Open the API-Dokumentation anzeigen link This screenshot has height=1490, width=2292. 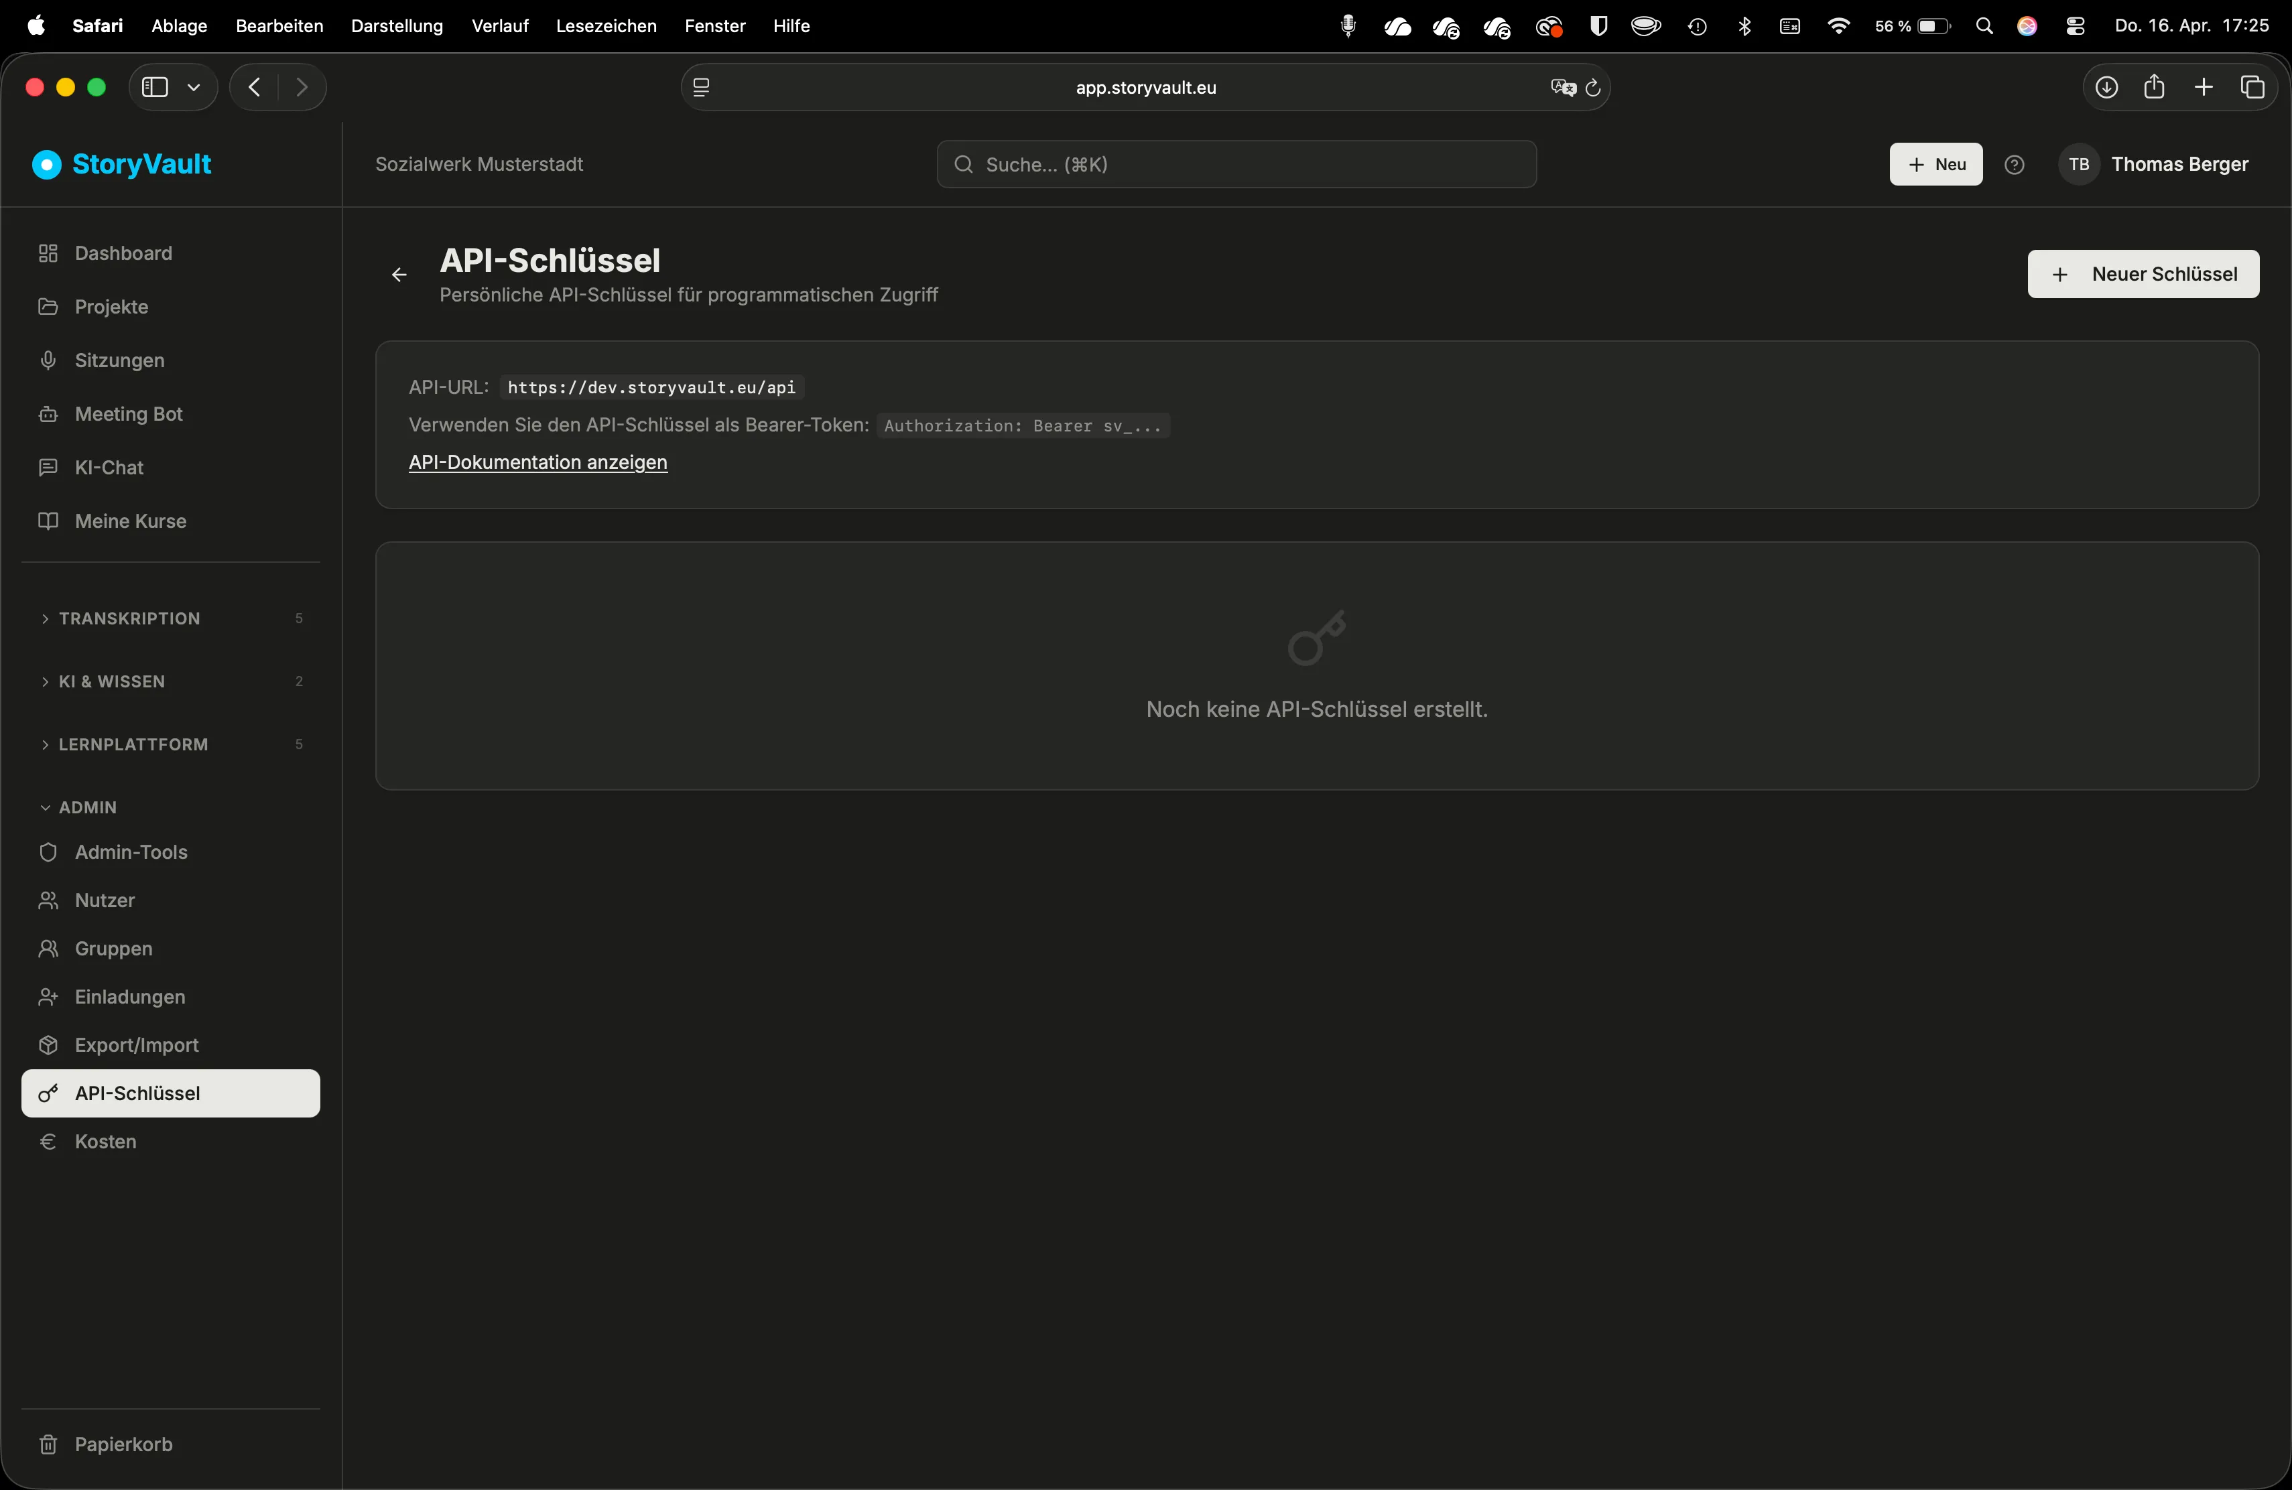pyautogui.click(x=537, y=462)
